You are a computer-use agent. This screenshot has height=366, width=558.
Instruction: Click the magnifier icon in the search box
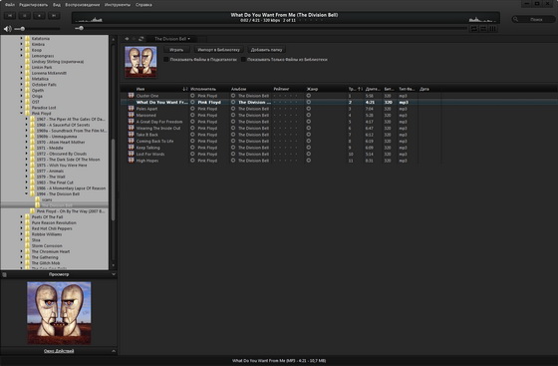pos(515,19)
